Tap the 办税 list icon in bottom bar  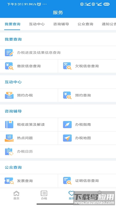pos(44,193)
